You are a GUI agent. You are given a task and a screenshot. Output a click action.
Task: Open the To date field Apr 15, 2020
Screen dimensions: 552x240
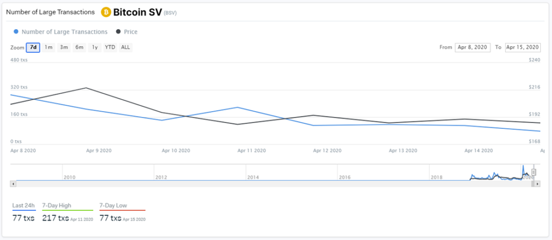(523, 47)
